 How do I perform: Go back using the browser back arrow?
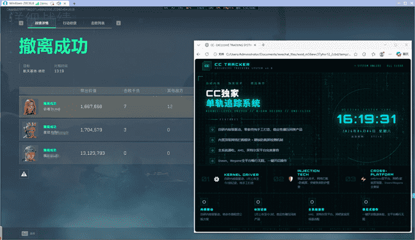pyautogui.click(x=199, y=54)
